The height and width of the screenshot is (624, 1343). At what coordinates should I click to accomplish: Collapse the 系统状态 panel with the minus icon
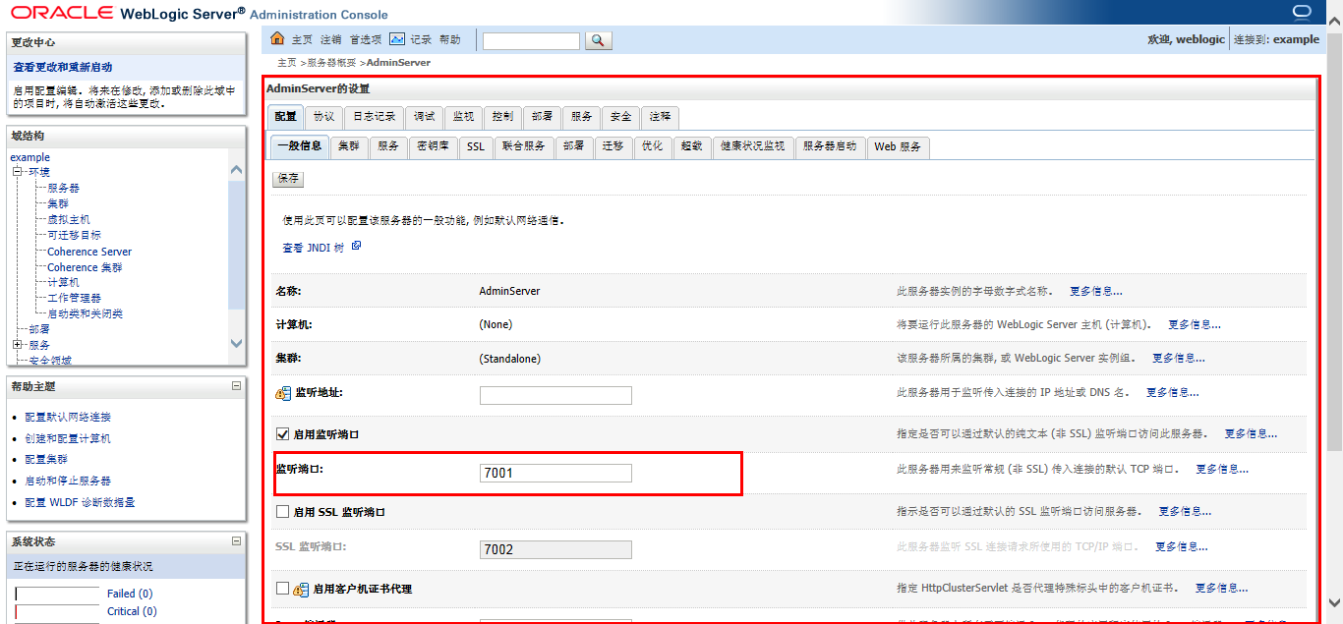coord(236,541)
